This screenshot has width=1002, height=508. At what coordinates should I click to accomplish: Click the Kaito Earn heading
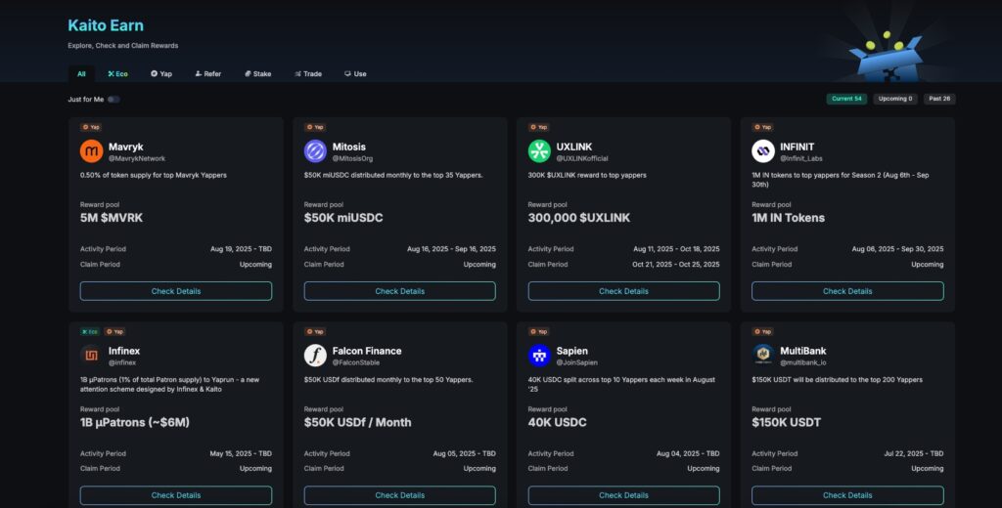coord(106,25)
